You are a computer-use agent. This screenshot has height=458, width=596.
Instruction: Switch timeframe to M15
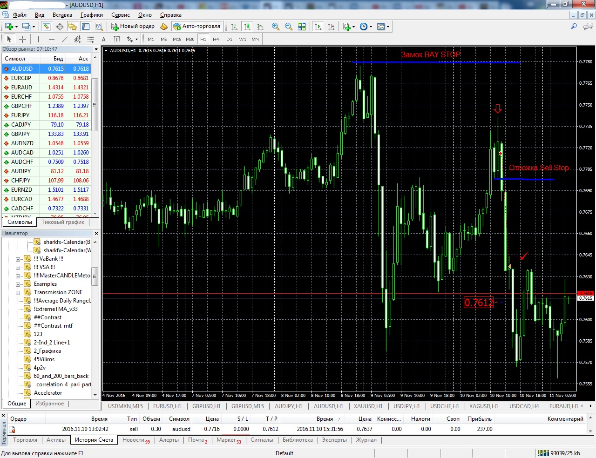coord(177,40)
